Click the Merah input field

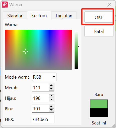click(40, 87)
